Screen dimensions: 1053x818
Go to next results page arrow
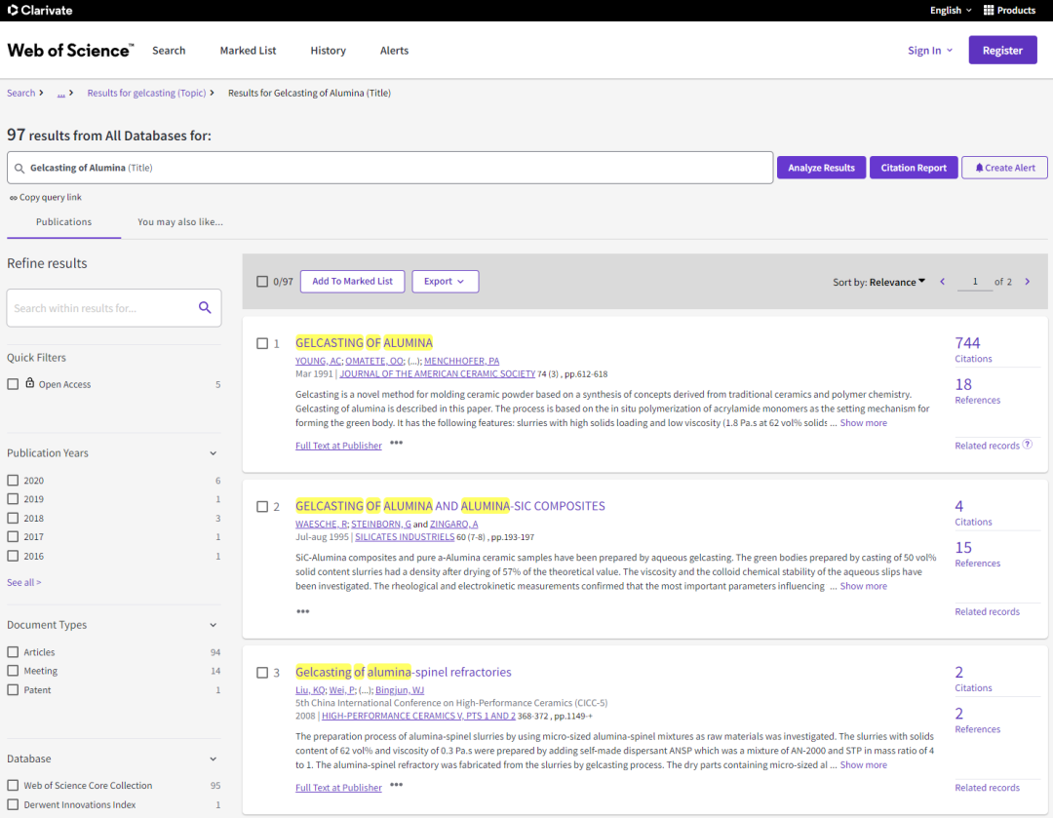pyautogui.click(x=1028, y=282)
